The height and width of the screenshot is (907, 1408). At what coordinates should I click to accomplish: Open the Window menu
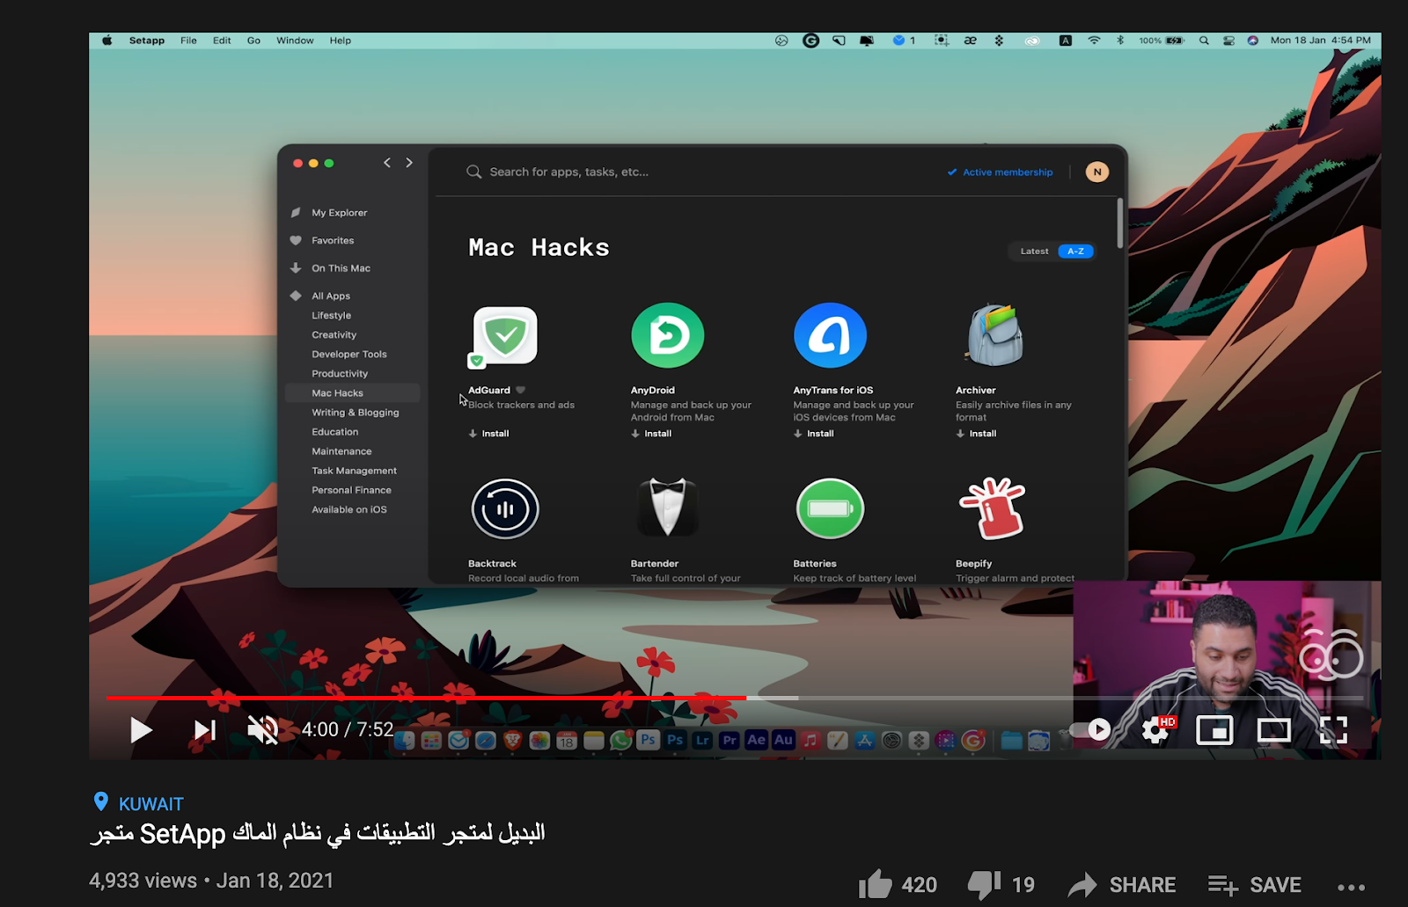[295, 40]
